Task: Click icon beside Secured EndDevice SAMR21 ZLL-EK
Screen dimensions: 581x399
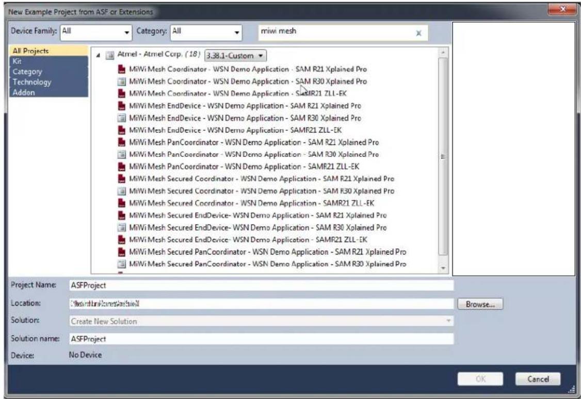Action: [x=122, y=240]
